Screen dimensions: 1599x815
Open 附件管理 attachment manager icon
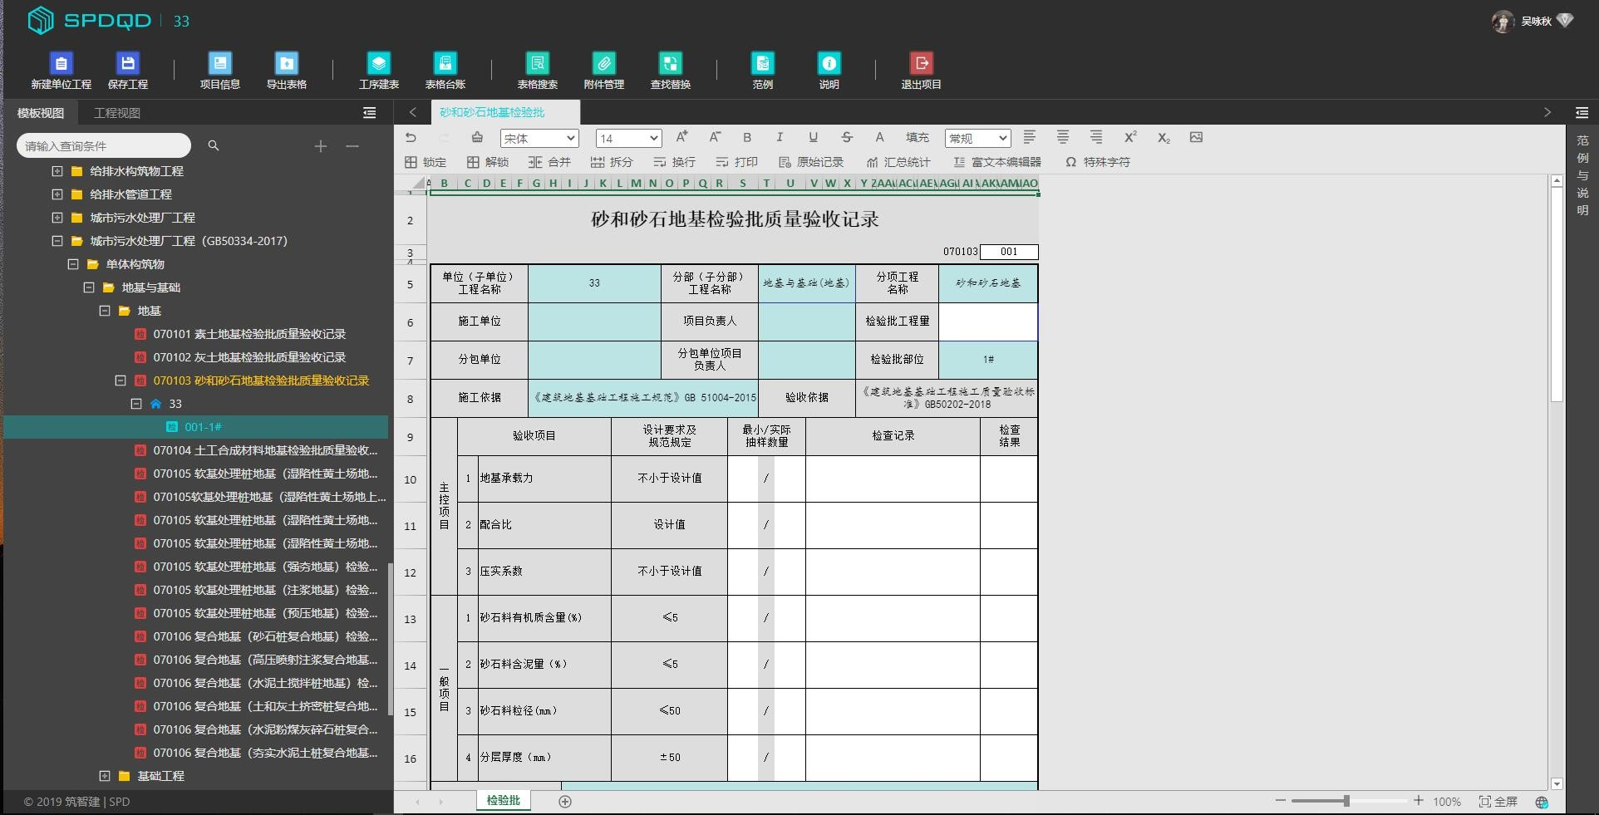pos(604,63)
